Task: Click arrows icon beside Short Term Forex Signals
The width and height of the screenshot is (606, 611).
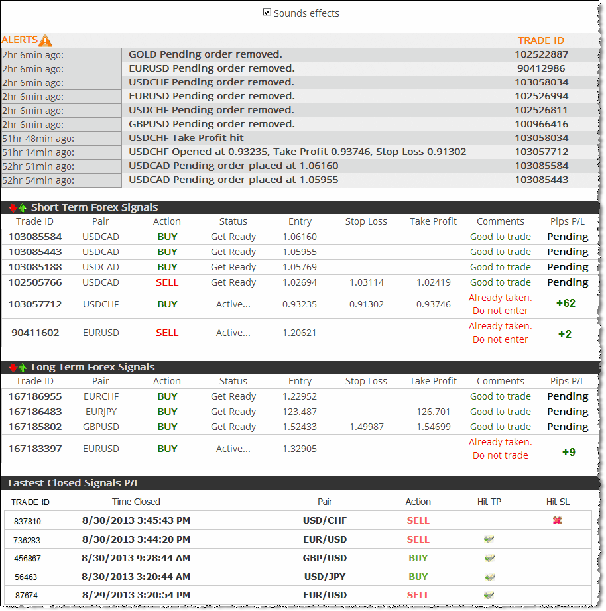Action: (x=17, y=207)
